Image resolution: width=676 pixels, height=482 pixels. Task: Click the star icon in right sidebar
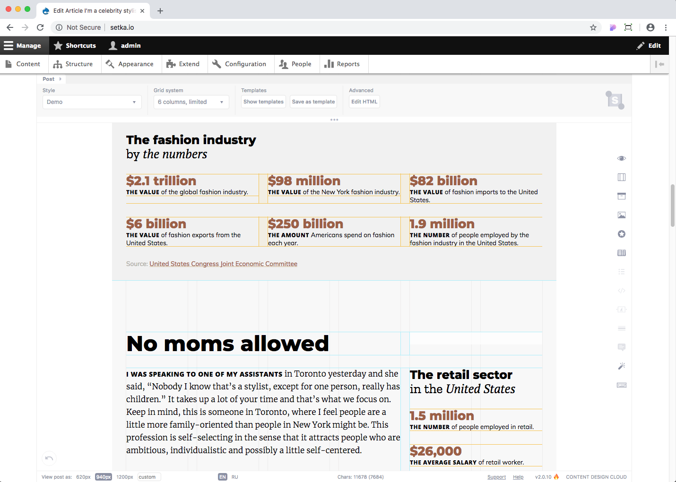point(622,234)
